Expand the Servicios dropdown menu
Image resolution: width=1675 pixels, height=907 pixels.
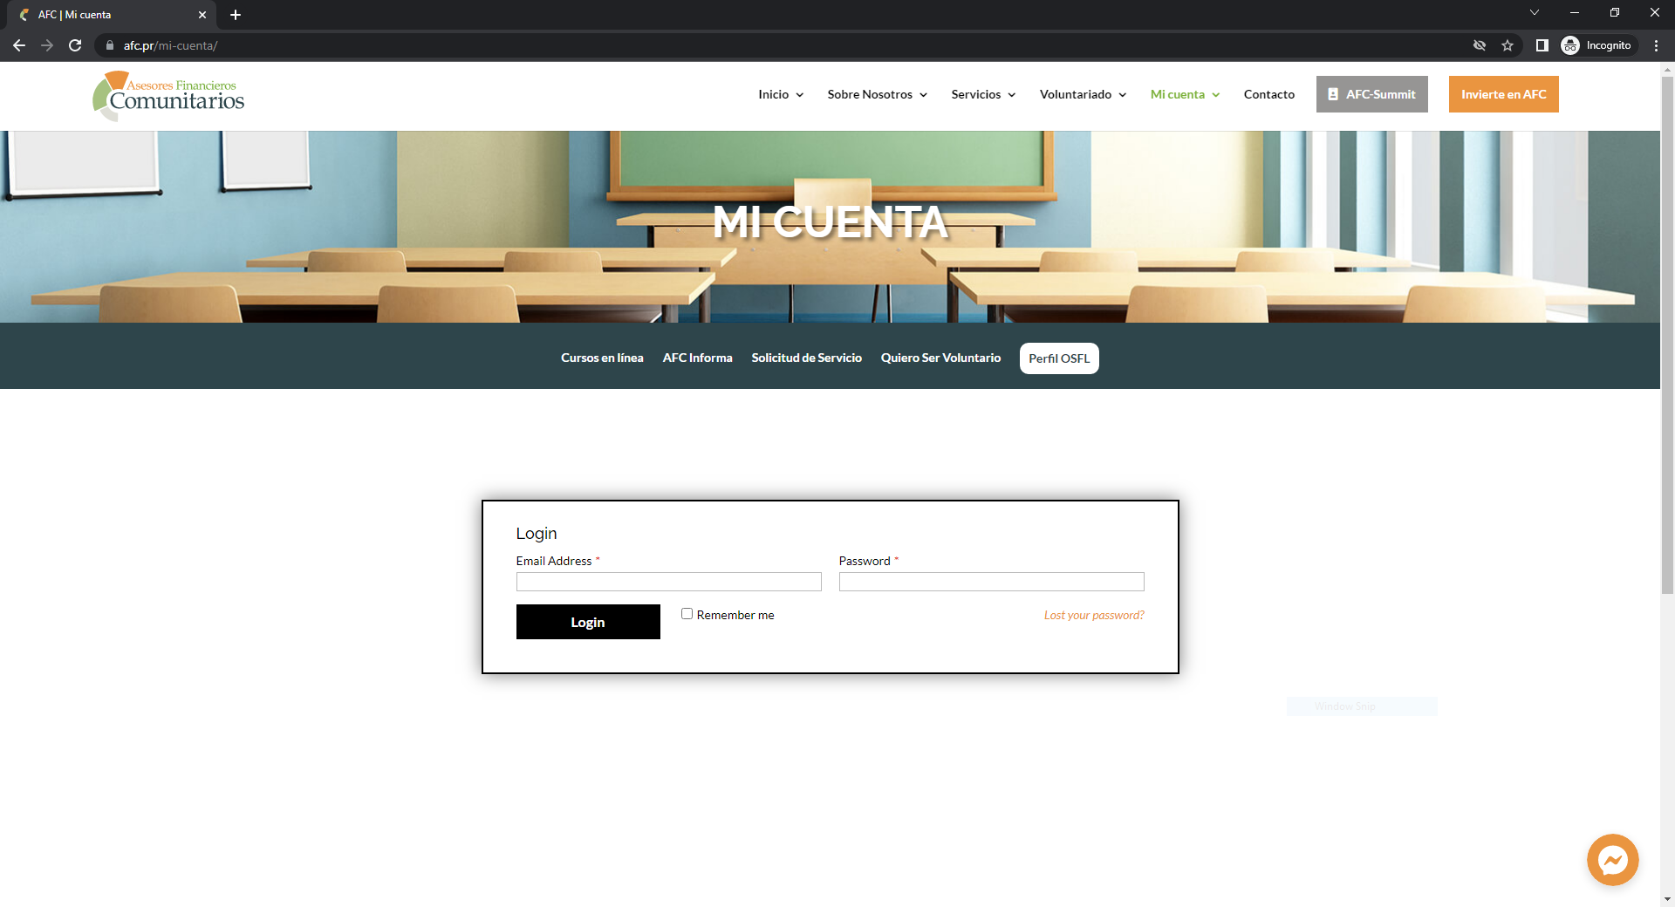[983, 94]
